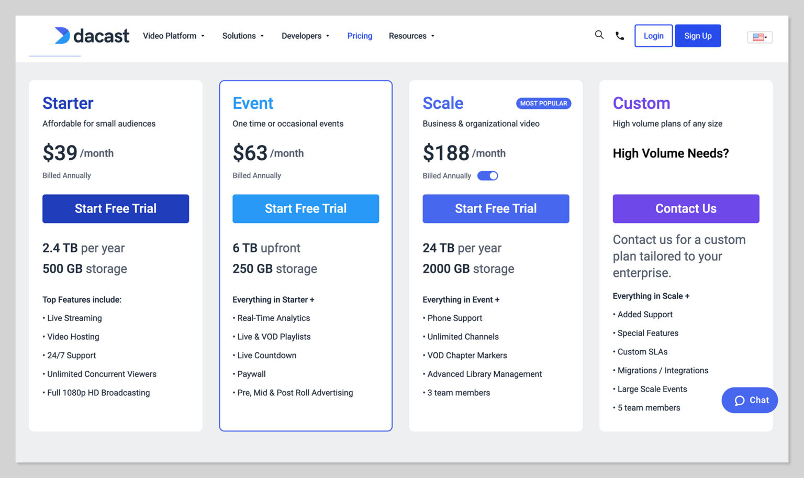The height and width of the screenshot is (478, 804).
Task: Select the Event plan card
Action: [306, 255]
